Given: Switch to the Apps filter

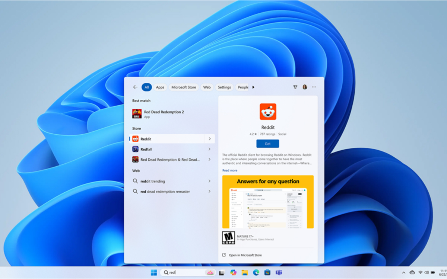Looking at the screenshot, I should 160,87.
